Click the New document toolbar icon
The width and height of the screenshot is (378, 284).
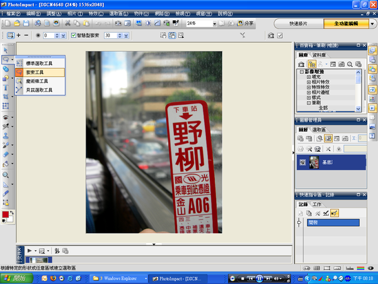[x=8, y=23]
